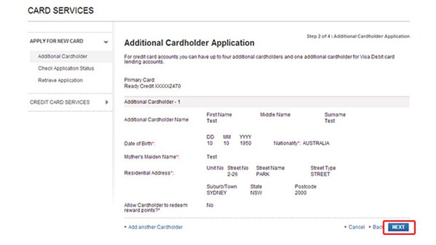
Task: Click the street name value PARK
Action: (x=263, y=174)
